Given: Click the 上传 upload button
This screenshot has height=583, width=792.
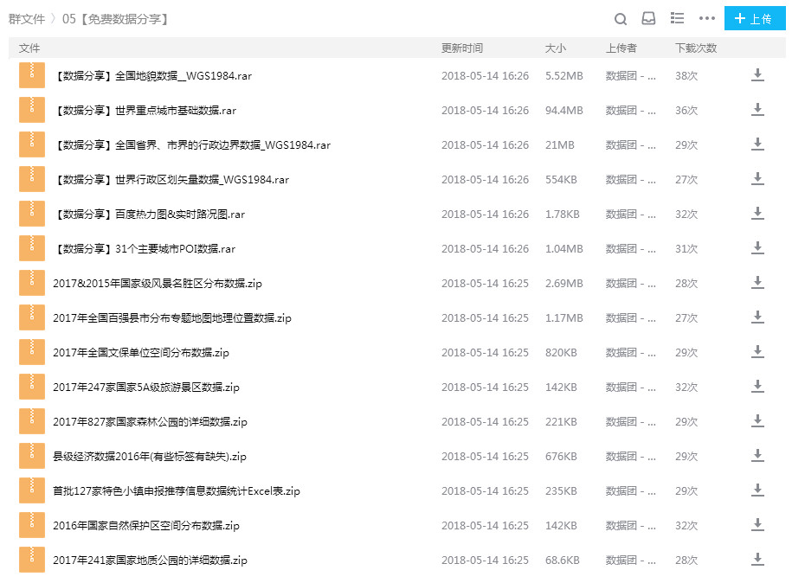Looking at the screenshot, I should 754,19.
